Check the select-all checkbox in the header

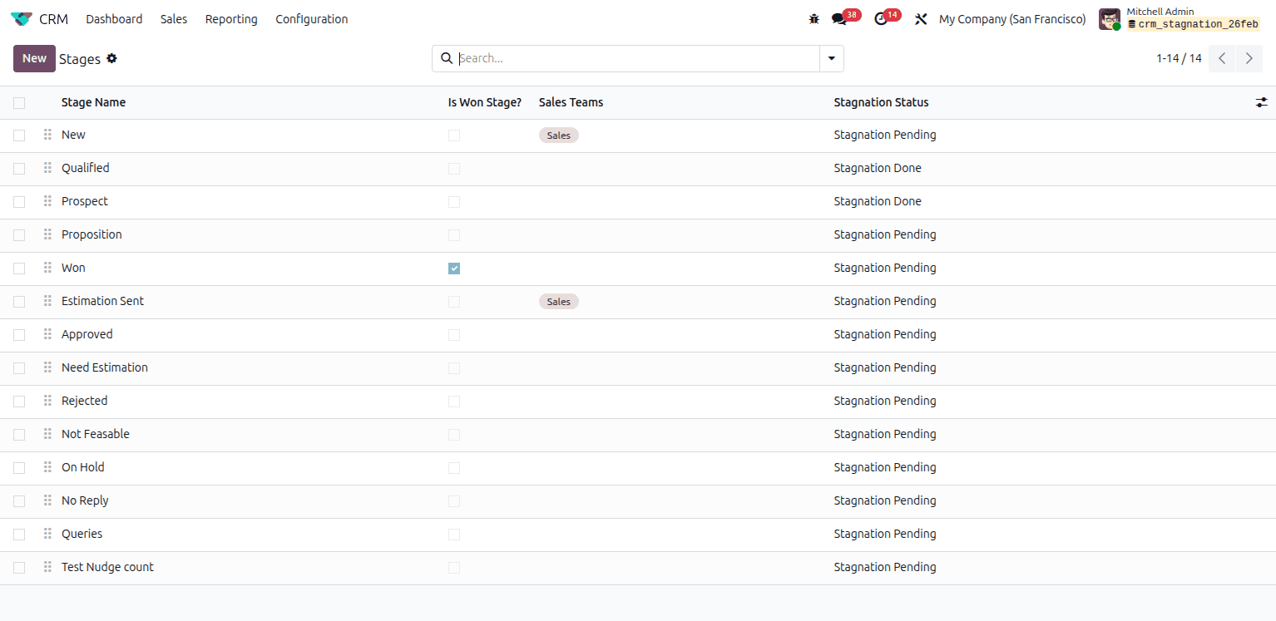pyautogui.click(x=19, y=101)
